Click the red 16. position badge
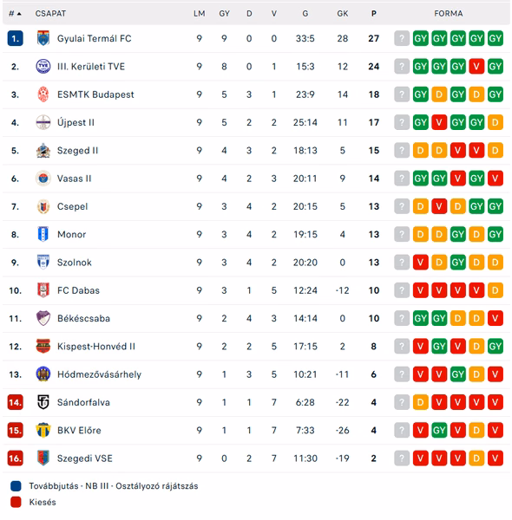The width and height of the screenshot is (512, 520). [x=16, y=458]
